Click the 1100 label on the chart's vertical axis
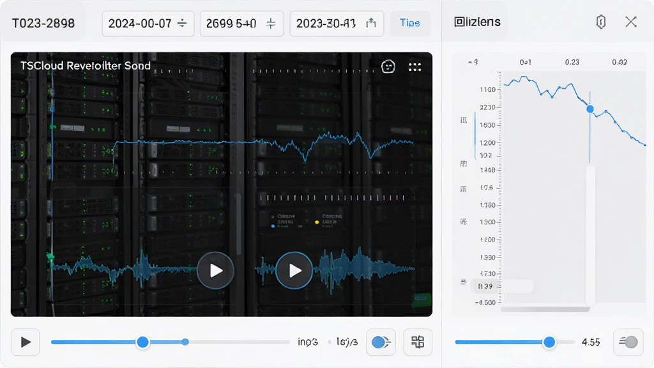The width and height of the screenshot is (654, 368). pos(487,89)
